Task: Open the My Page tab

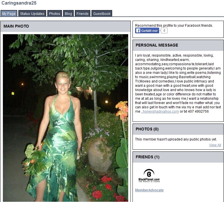Action: pos(9,14)
